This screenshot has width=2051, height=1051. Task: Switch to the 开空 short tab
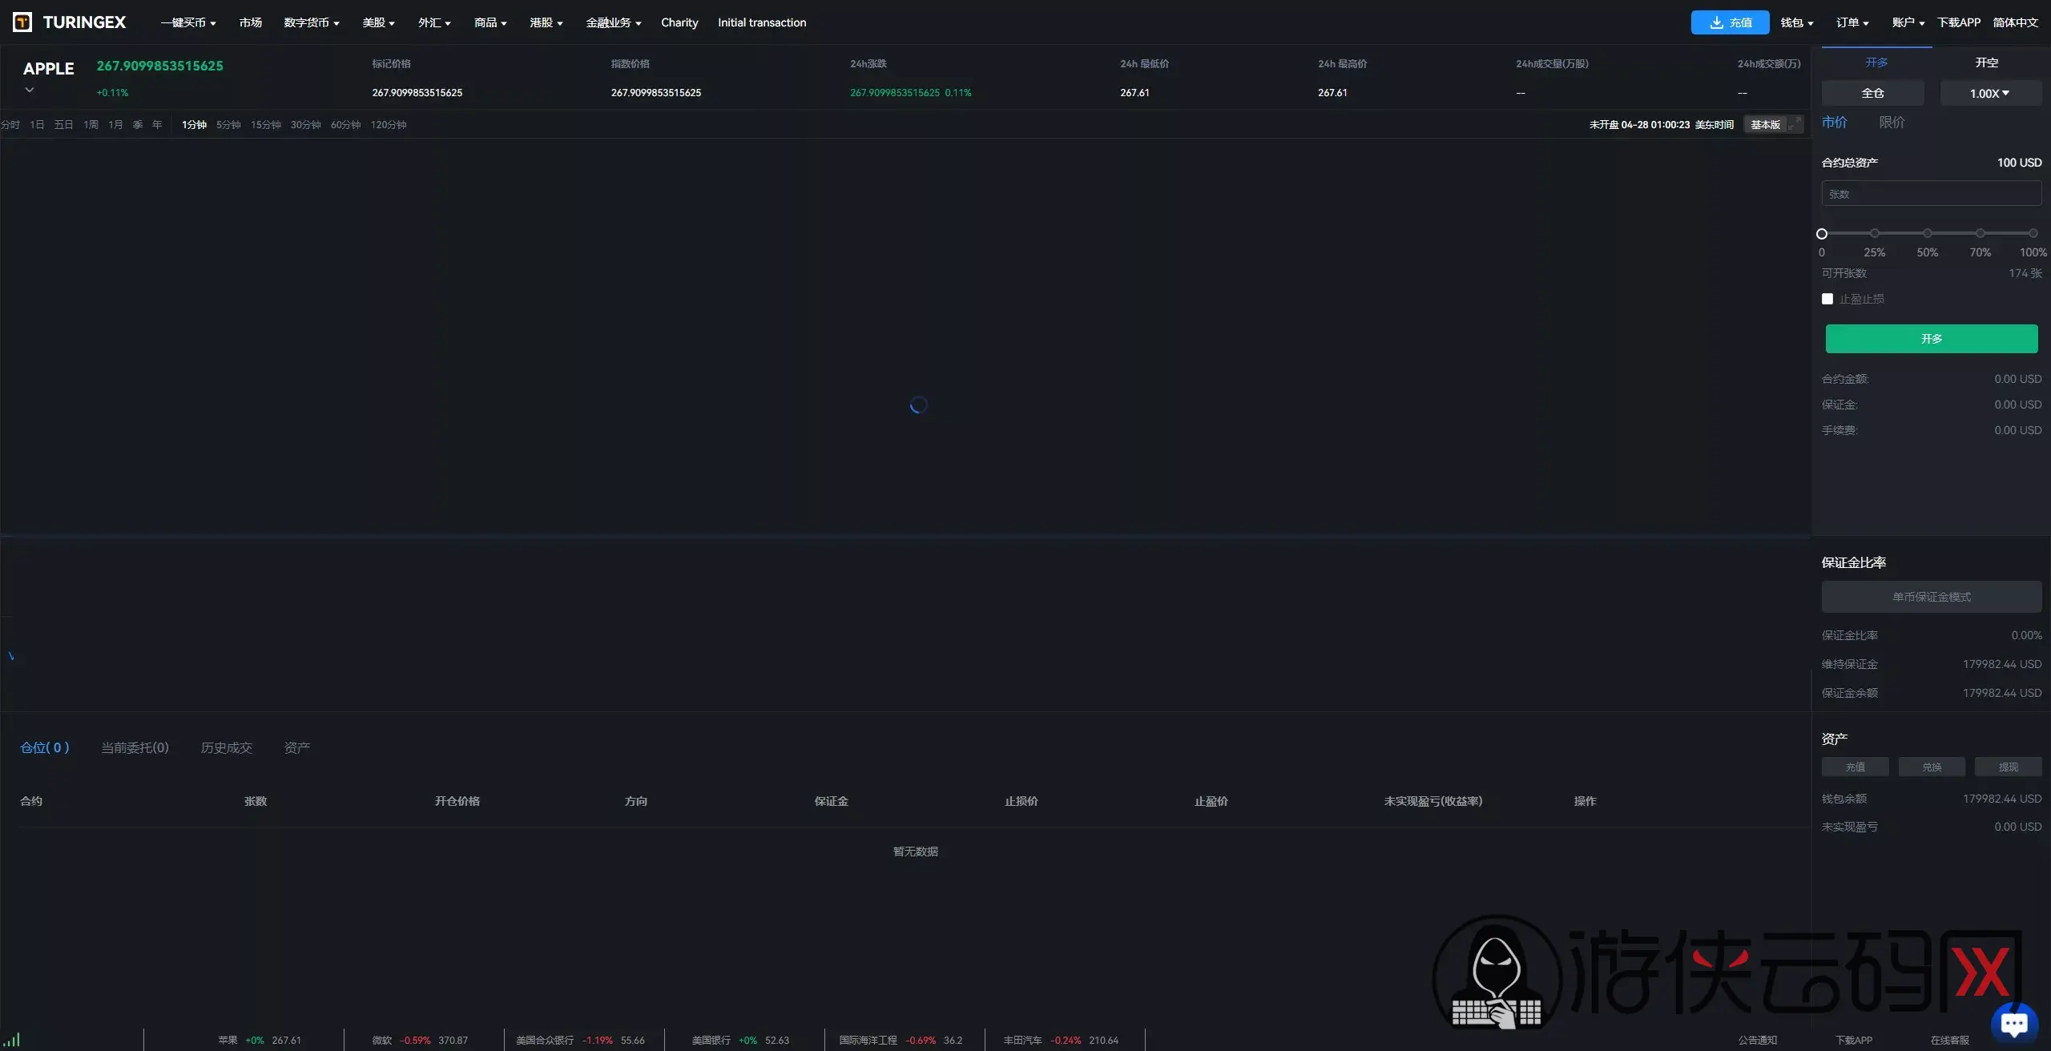[1987, 62]
